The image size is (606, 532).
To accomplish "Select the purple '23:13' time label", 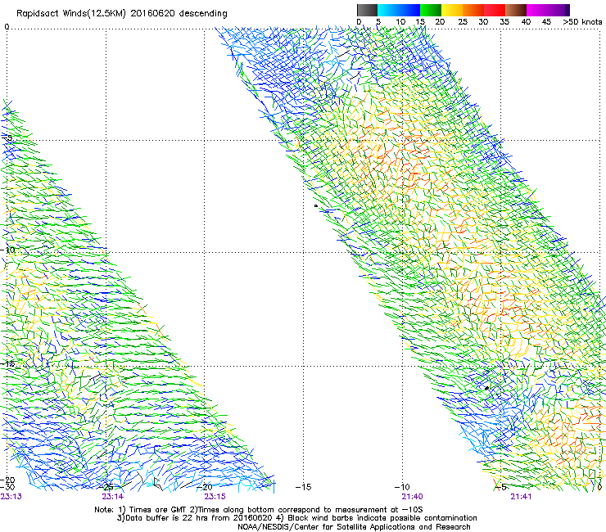I will click(x=11, y=497).
